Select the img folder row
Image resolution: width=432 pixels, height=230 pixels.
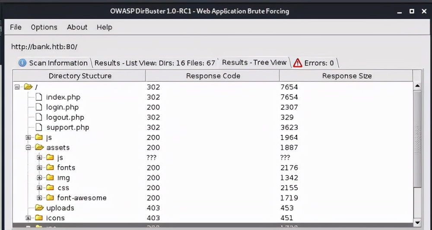[x=63, y=178]
